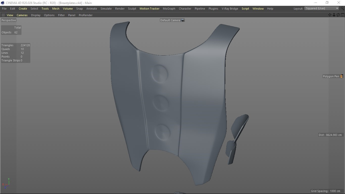345x194 pixels.
Task: Expand the viewport Display menu
Action: click(x=36, y=15)
